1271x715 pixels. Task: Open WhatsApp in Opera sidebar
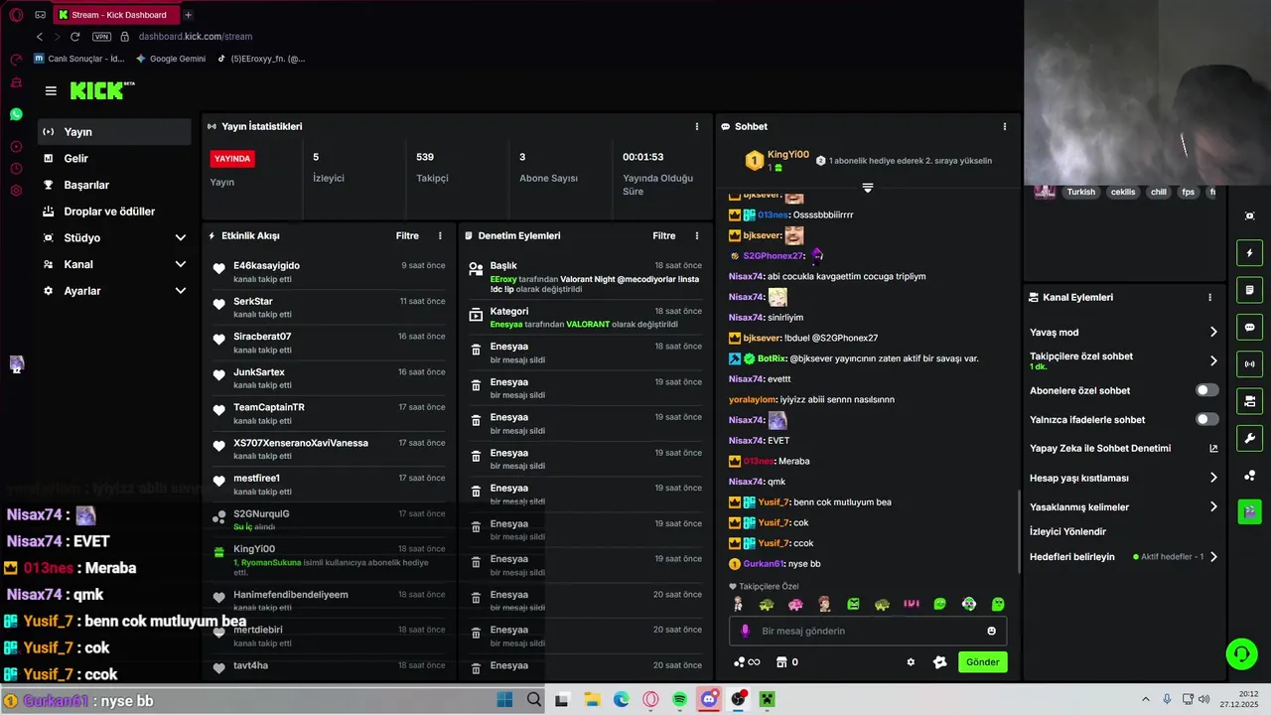pyautogui.click(x=16, y=114)
